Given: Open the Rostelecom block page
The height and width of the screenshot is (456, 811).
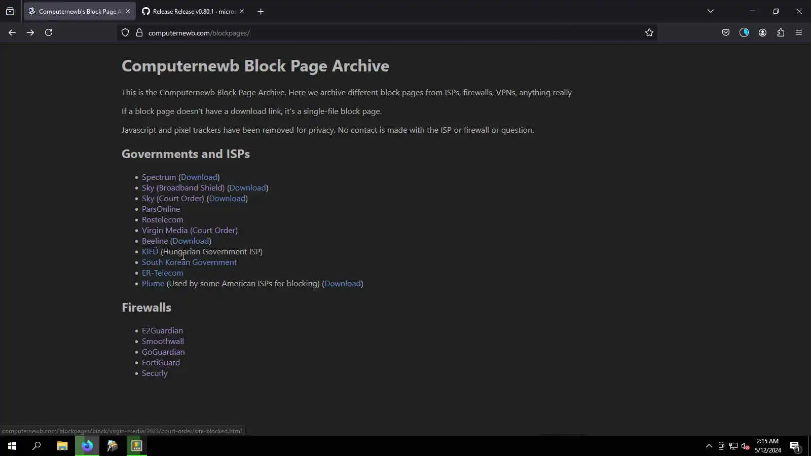Looking at the screenshot, I should coord(162,219).
